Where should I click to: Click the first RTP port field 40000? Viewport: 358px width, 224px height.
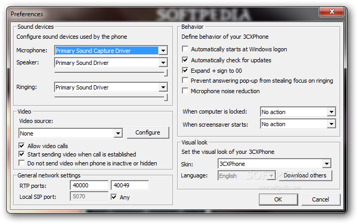coord(89,185)
